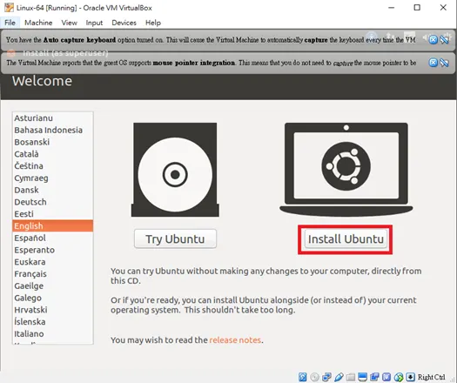This screenshot has width=457, height=383.
Task: Click the mouse integration green-arrow status icon
Action: point(399,377)
